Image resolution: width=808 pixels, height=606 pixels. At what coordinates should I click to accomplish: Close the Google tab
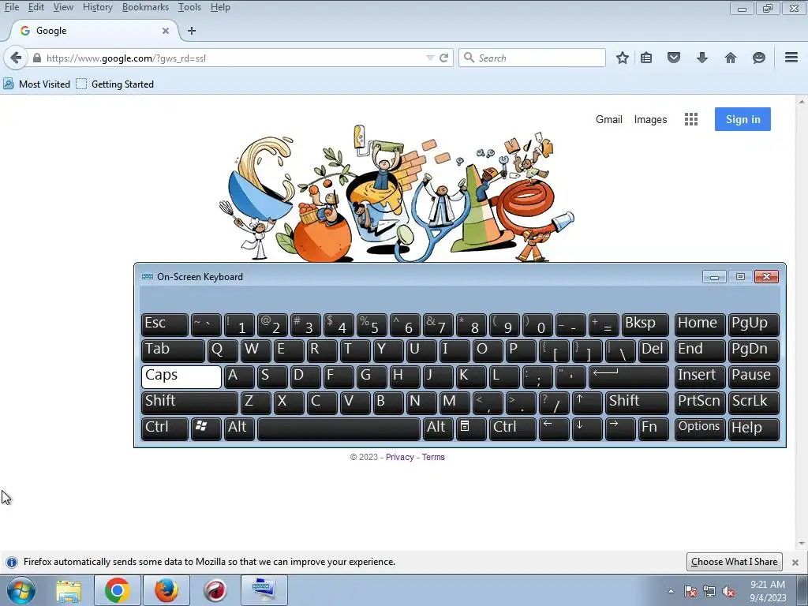[166, 31]
